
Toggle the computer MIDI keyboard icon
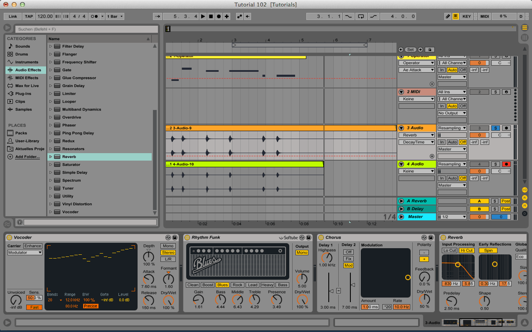click(456, 16)
